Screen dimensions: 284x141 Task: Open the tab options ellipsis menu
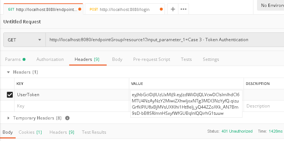tap(184, 9)
